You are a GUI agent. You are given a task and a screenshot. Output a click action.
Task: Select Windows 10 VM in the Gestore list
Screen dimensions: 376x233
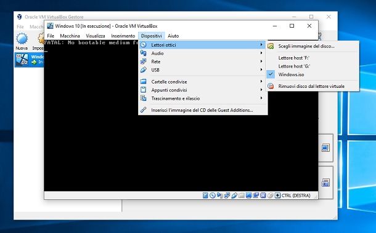click(29, 60)
